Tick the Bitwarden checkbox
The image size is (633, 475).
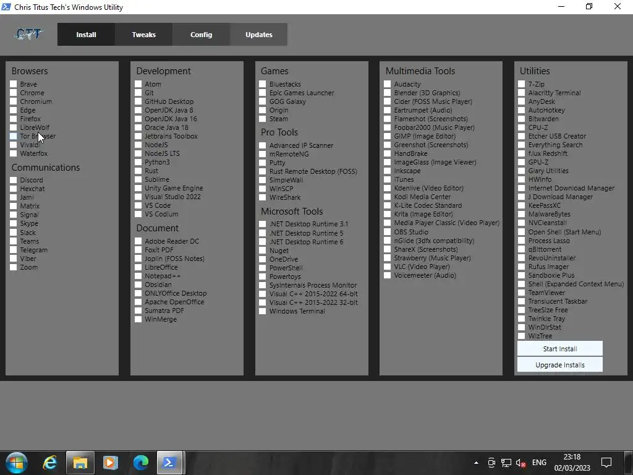(x=521, y=119)
